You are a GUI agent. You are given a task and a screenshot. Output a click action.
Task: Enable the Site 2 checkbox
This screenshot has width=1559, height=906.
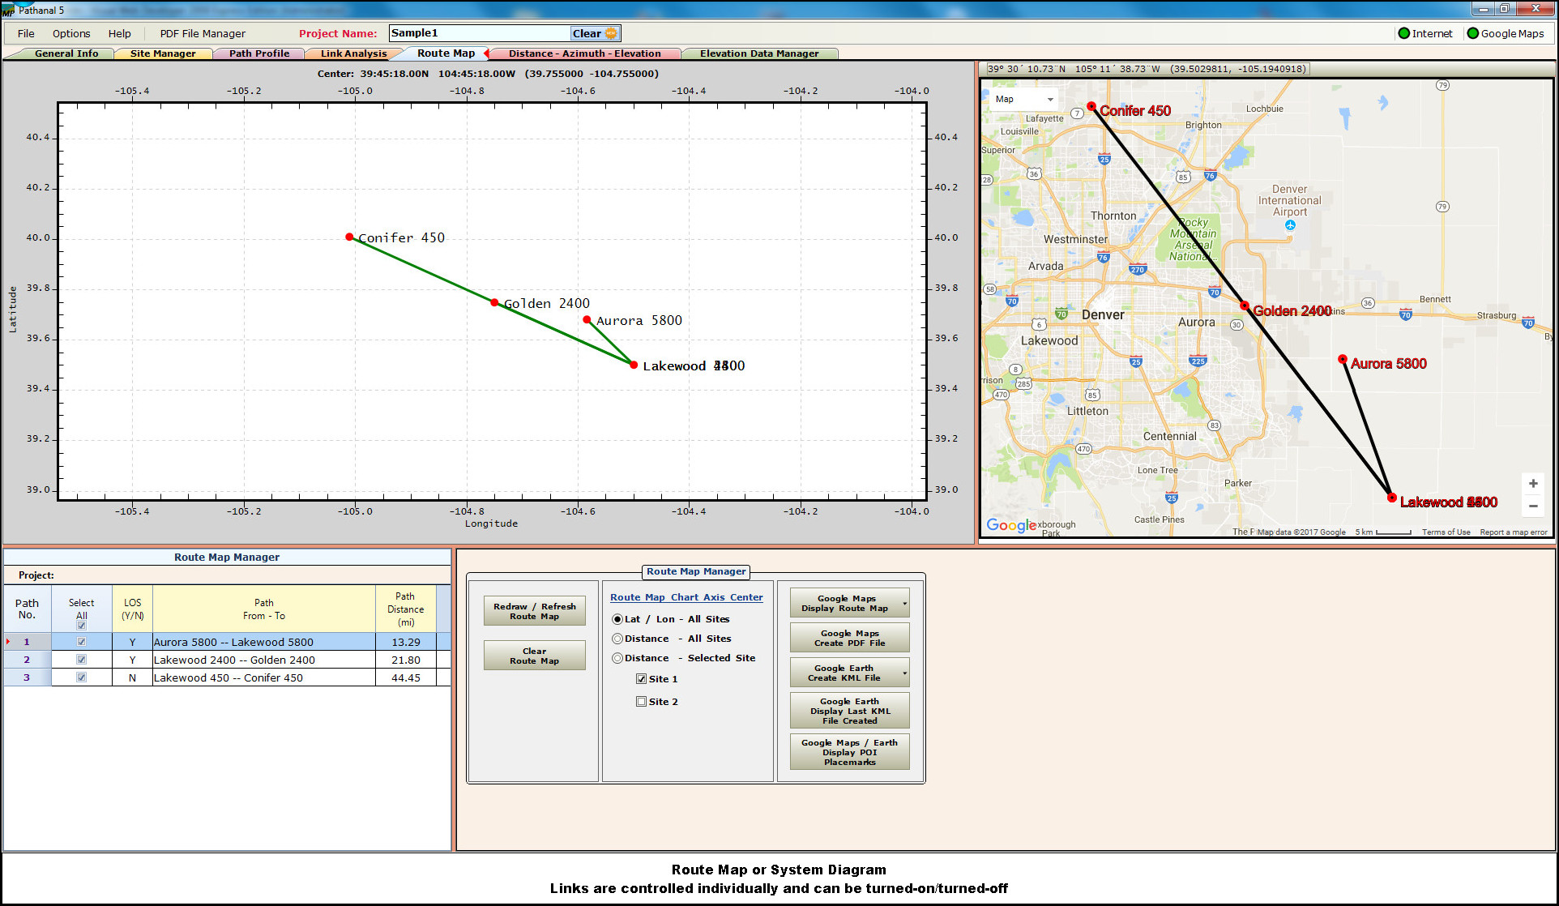tap(641, 702)
